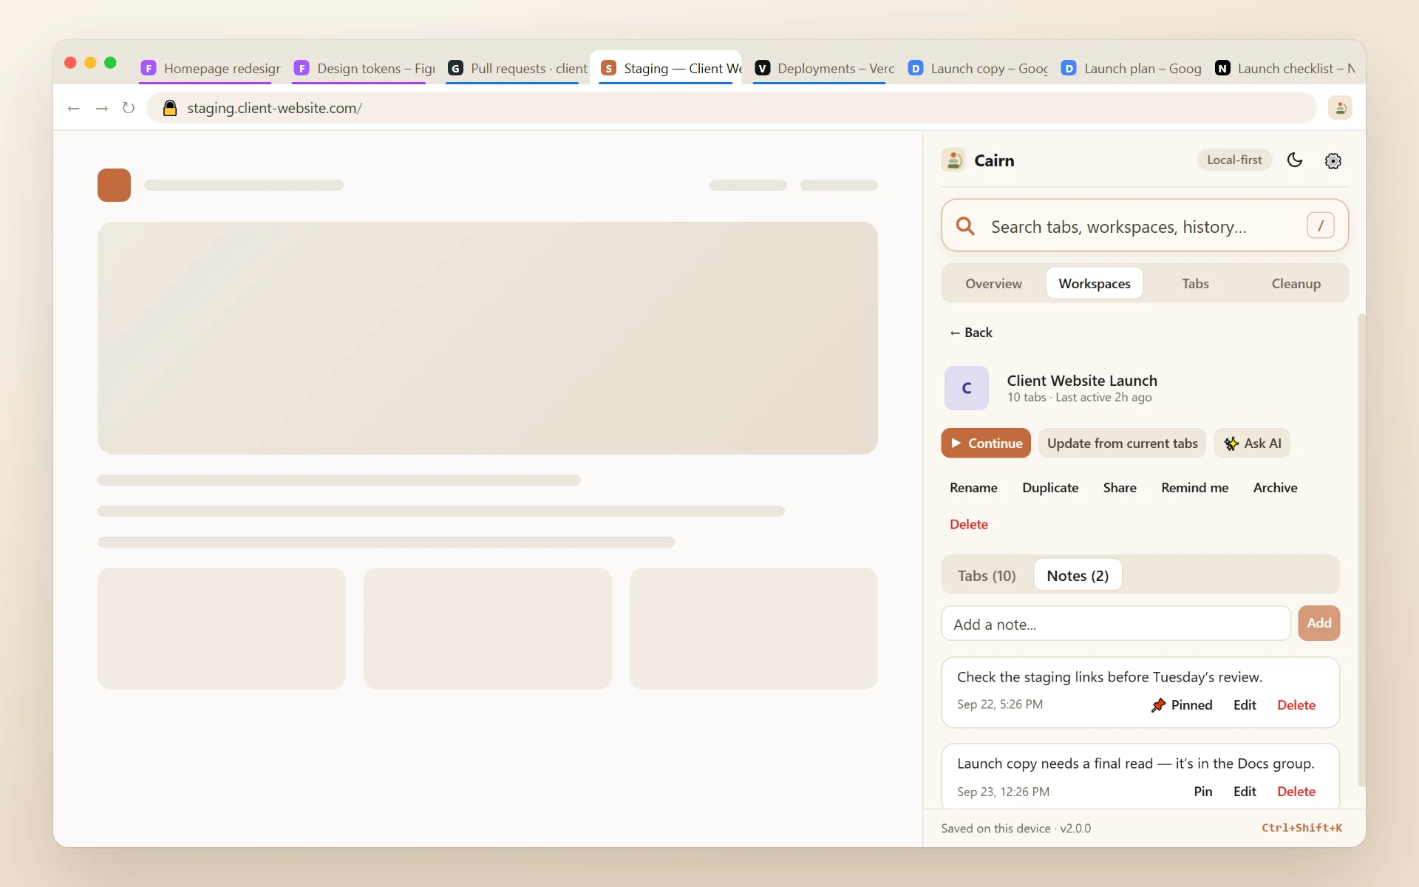Click the browser forward arrow
The width and height of the screenshot is (1419, 887).
point(102,108)
